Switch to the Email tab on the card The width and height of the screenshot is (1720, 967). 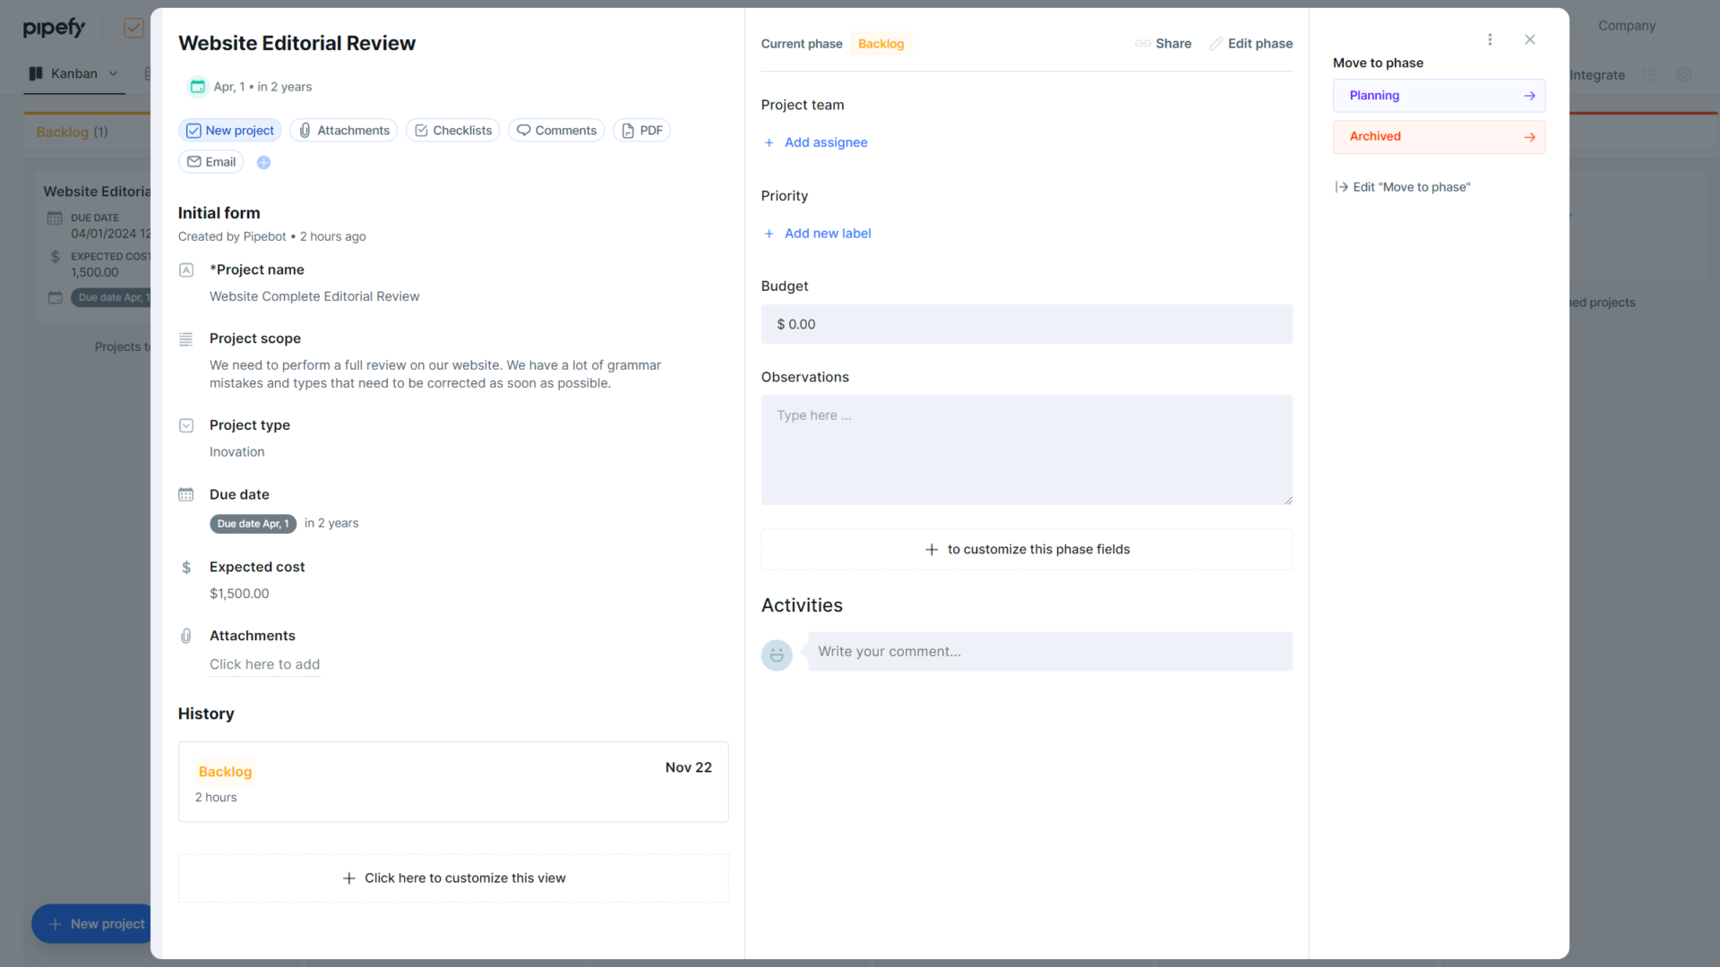(211, 162)
